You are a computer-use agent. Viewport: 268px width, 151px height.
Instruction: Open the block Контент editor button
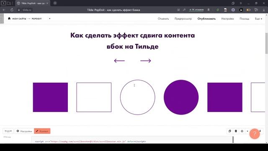42,131
